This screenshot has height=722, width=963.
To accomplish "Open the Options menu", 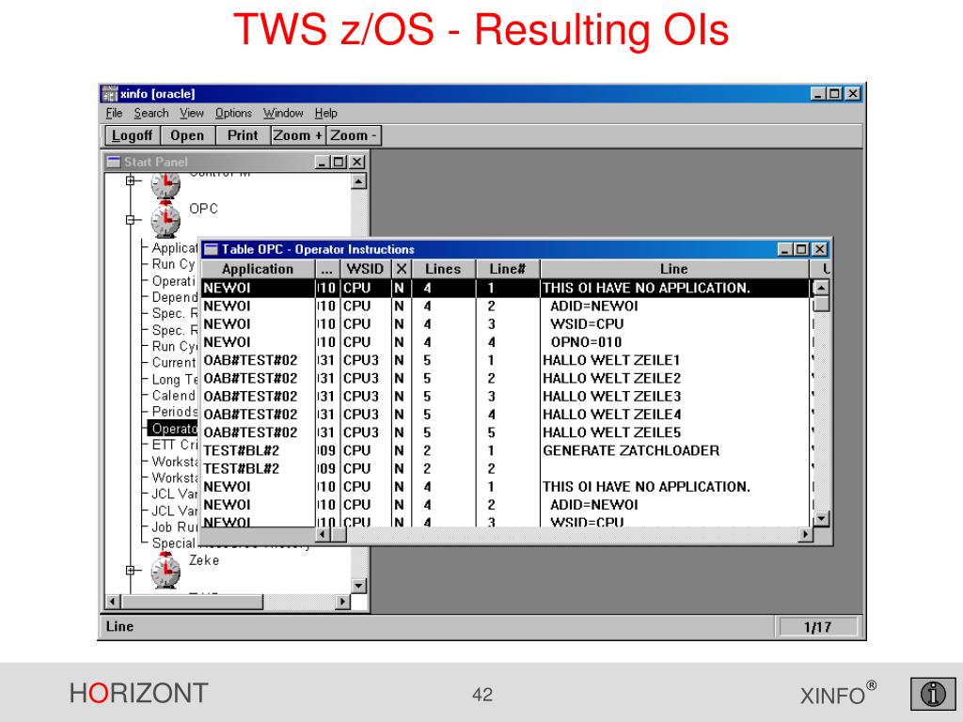I will coord(233,113).
